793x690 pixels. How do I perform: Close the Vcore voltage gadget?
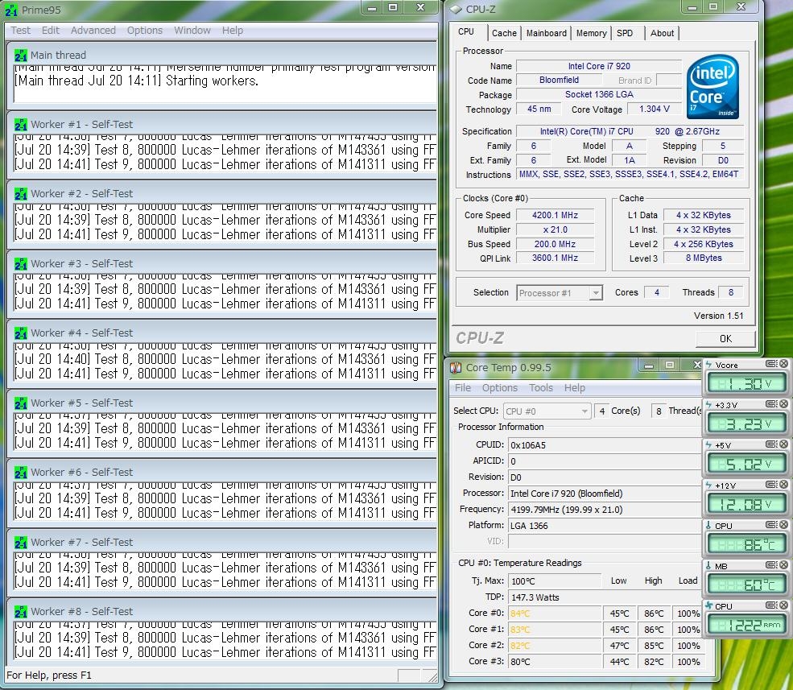783,365
